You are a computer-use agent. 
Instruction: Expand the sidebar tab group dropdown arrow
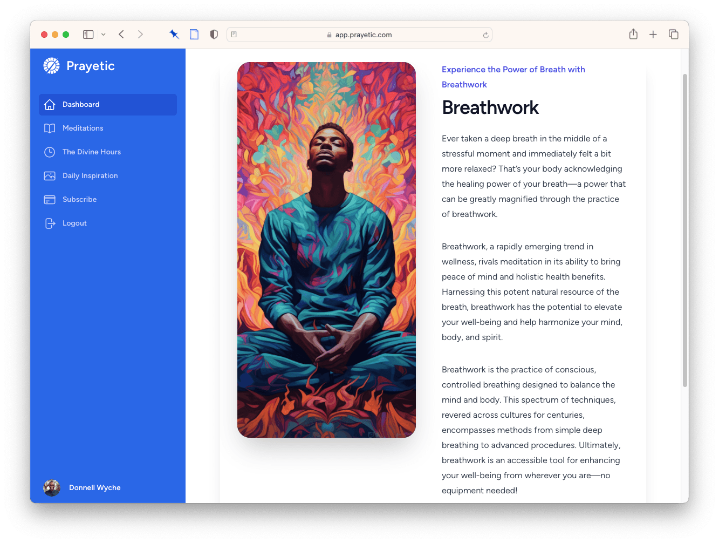104,35
